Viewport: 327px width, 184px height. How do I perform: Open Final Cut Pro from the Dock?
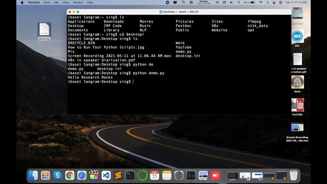94,175
